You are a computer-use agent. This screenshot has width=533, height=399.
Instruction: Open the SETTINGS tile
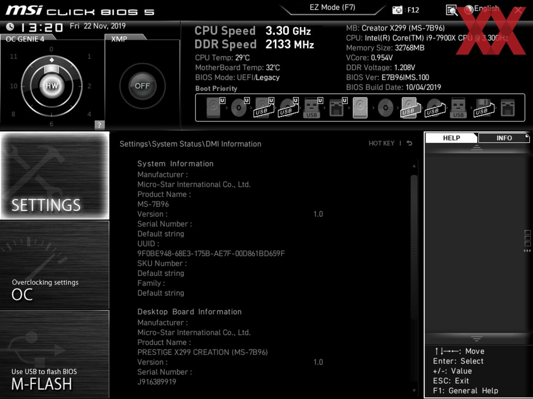pyautogui.click(x=55, y=176)
